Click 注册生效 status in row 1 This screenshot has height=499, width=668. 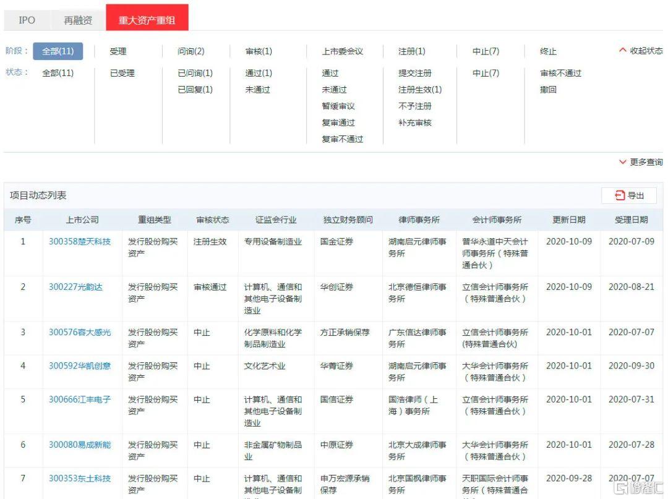pyautogui.click(x=210, y=241)
